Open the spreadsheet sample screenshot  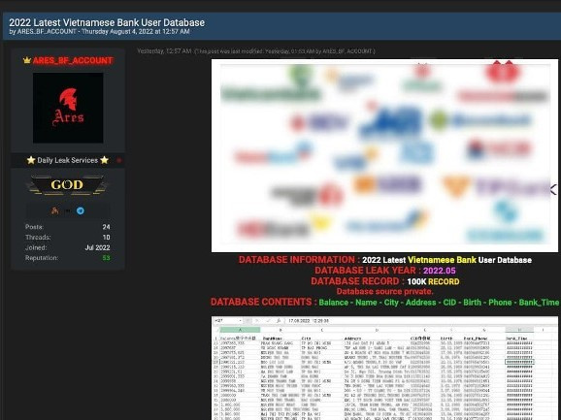(x=384, y=369)
